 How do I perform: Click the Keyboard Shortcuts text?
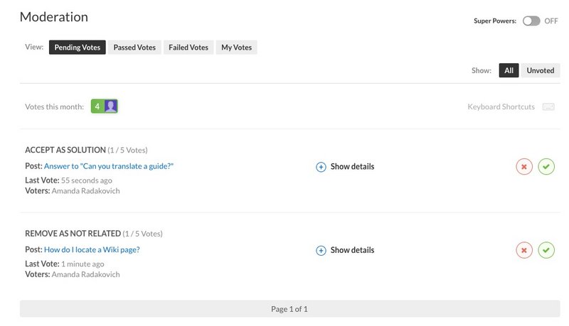pos(501,107)
